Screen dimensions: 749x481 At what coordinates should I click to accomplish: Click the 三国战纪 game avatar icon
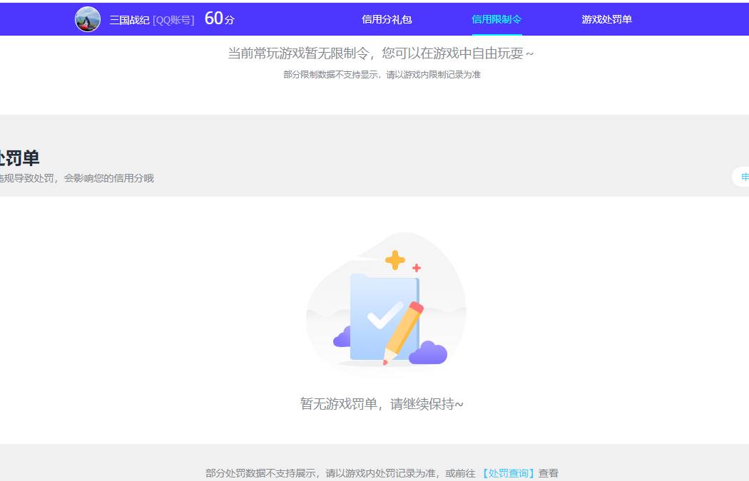(x=88, y=20)
